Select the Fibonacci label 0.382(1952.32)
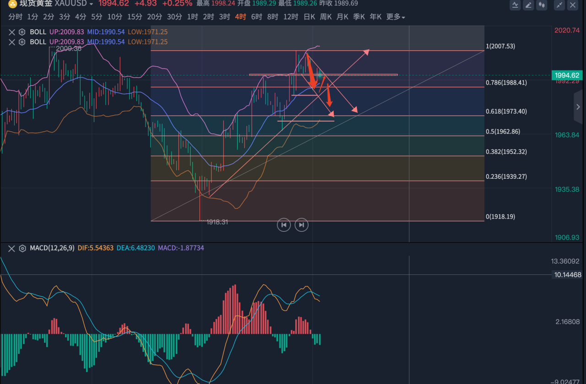This screenshot has width=586, height=384. 506,152
